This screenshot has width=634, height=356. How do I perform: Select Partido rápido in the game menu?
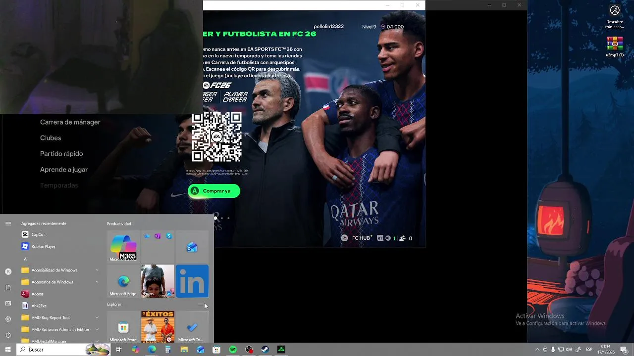tap(61, 154)
